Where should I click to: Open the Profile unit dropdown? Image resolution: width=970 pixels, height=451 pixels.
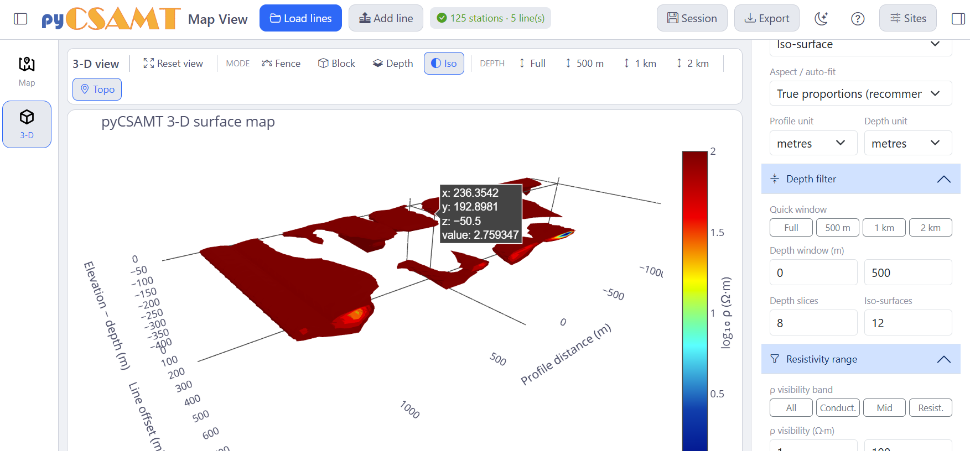[x=813, y=143]
